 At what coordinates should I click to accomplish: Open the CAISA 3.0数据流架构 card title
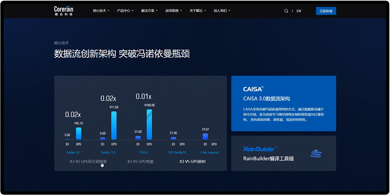[266, 99]
